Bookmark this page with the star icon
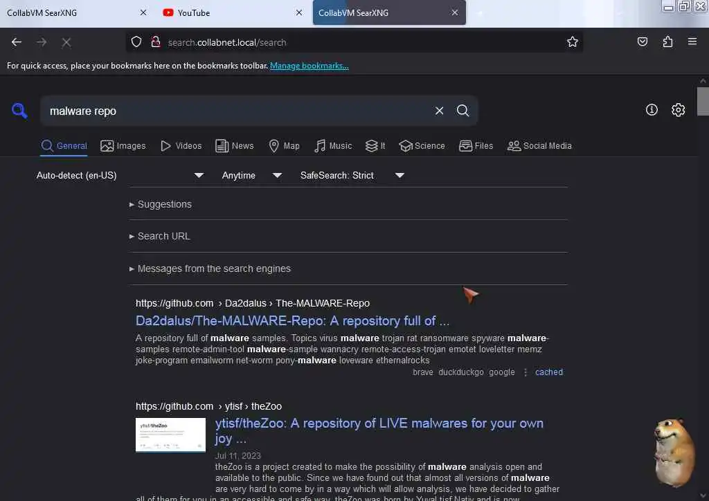Image resolution: width=709 pixels, height=501 pixels. [x=572, y=42]
